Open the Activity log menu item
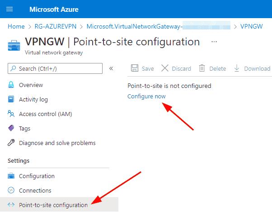The width and height of the screenshot is (272, 213). [33, 99]
